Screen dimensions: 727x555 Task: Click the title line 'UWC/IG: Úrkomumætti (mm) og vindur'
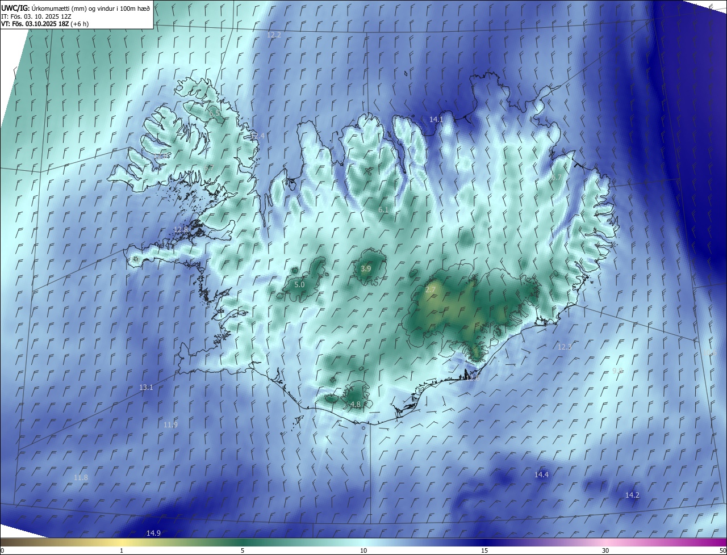76,8
